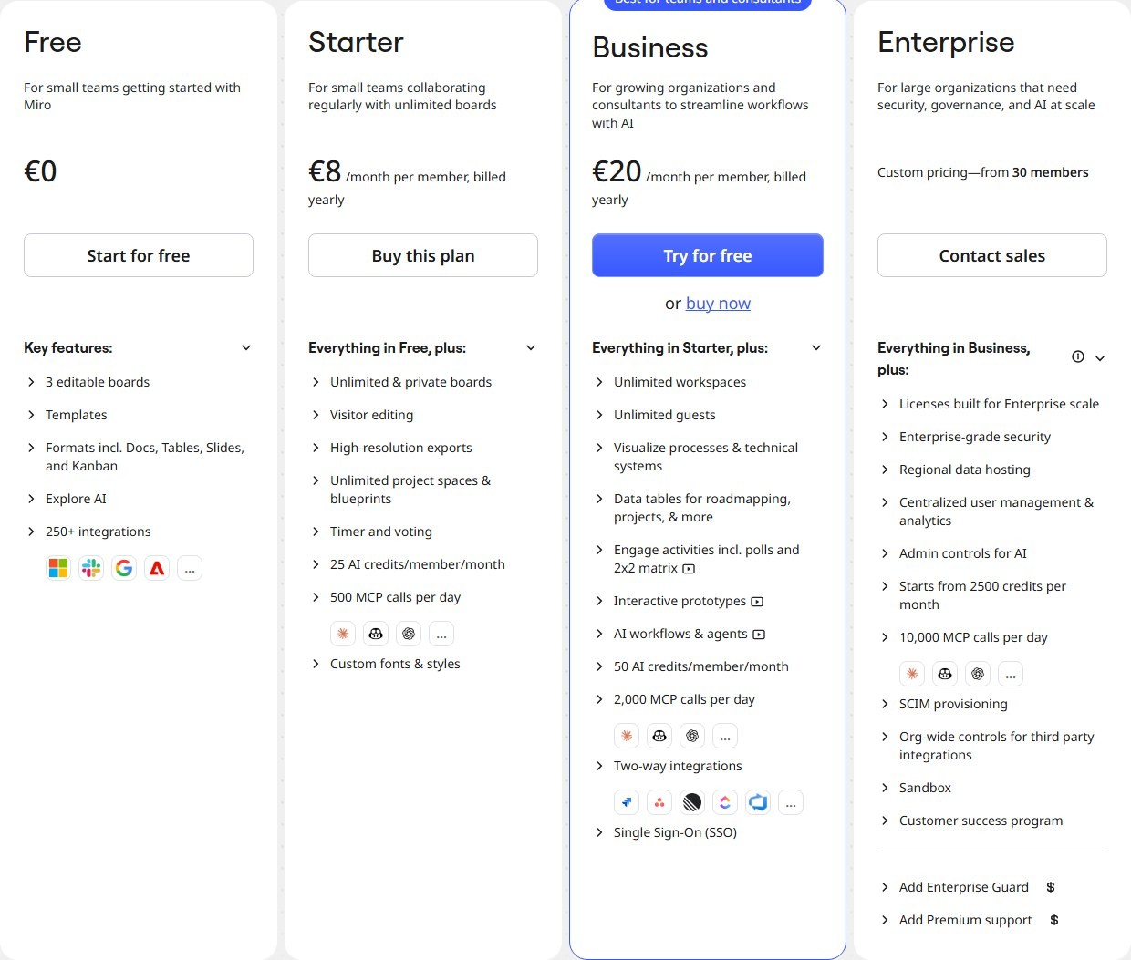Screen dimensions: 1131x960
Task: Click the Contact sales button
Action: [x=992, y=255]
